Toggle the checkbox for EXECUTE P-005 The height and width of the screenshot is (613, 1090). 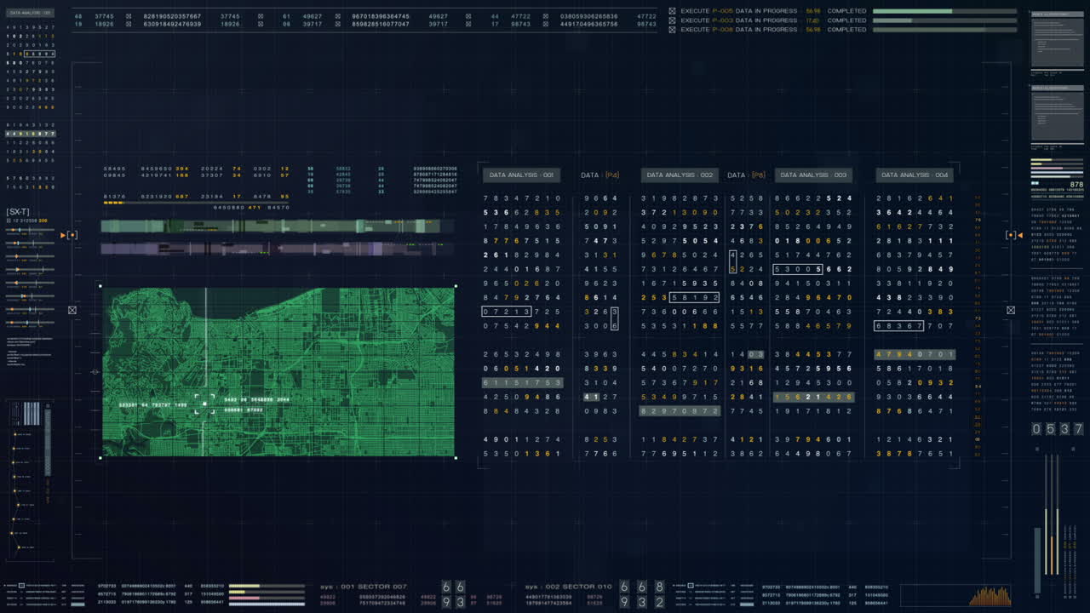click(x=672, y=9)
